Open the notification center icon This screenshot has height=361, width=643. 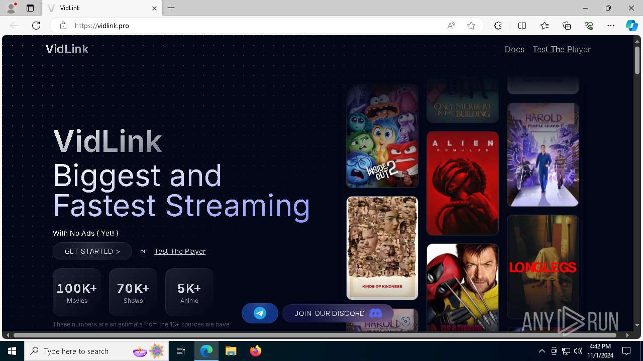coord(626,351)
